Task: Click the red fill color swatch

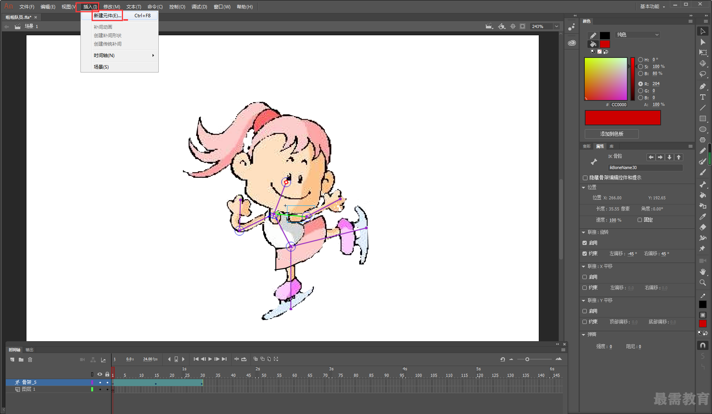Action: [605, 44]
